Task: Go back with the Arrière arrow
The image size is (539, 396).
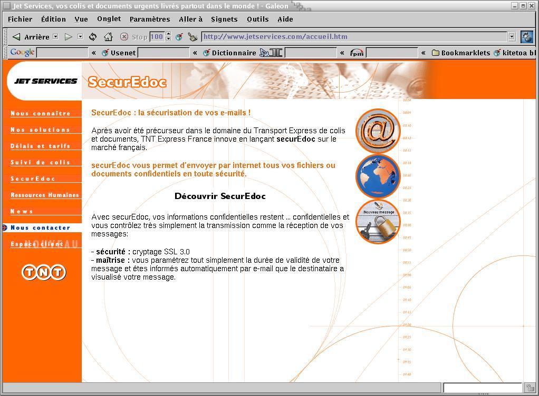Action: 16,37
